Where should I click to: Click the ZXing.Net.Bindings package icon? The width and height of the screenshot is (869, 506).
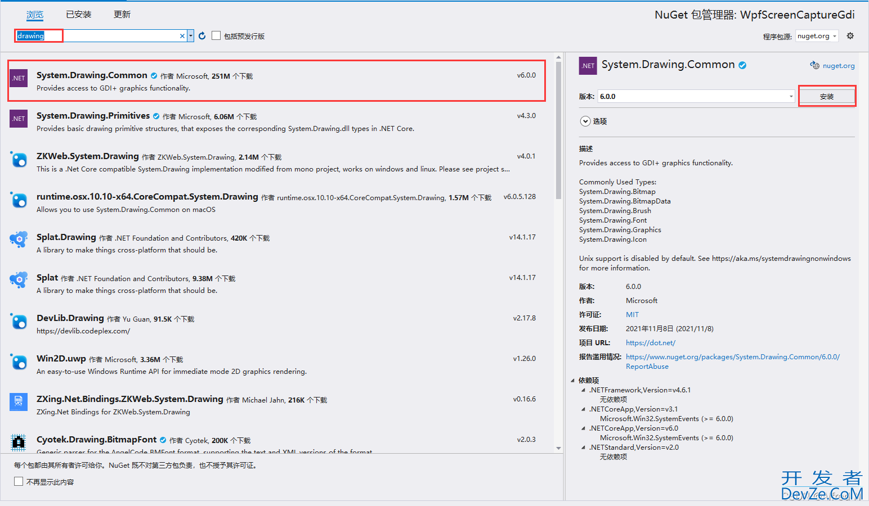(x=19, y=402)
